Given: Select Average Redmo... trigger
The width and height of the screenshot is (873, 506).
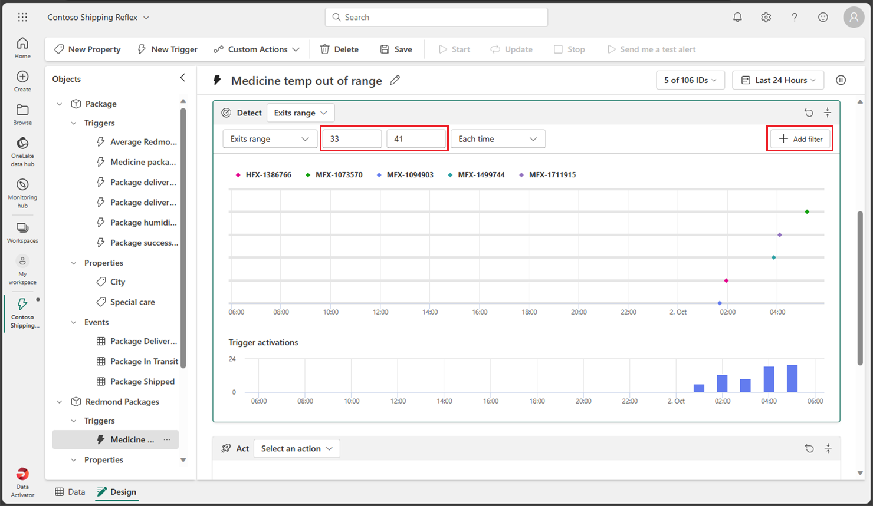Looking at the screenshot, I should pyautogui.click(x=137, y=142).
